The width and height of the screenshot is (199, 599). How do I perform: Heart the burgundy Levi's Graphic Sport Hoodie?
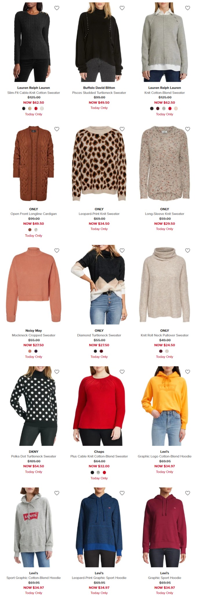(x=188, y=493)
